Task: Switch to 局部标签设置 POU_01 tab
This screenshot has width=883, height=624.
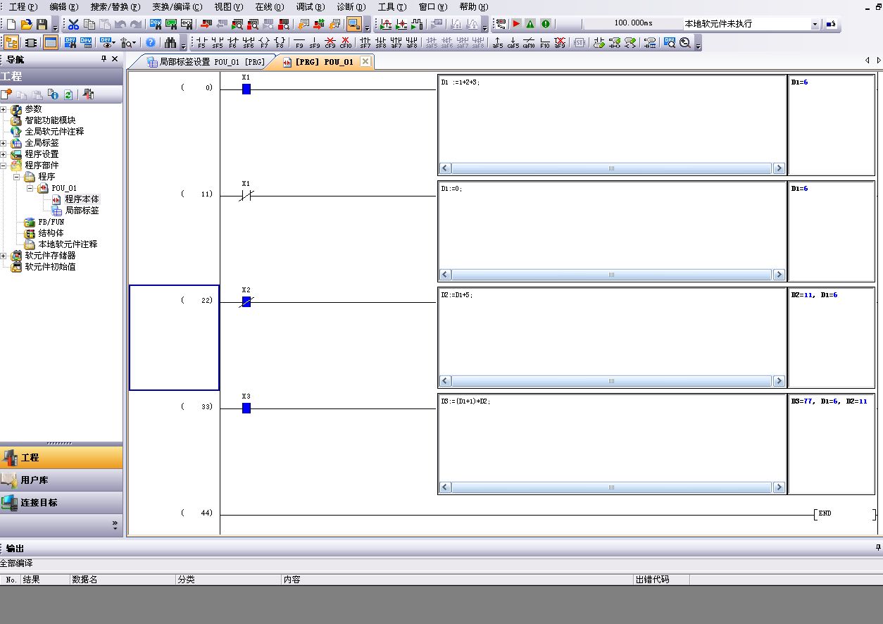Action: click(x=205, y=62)
